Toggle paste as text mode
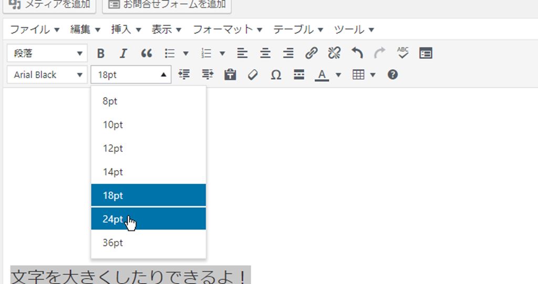The image size is (538, 284). pos(230,75)
